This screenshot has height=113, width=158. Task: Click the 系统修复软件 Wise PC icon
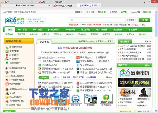(78, 91)
